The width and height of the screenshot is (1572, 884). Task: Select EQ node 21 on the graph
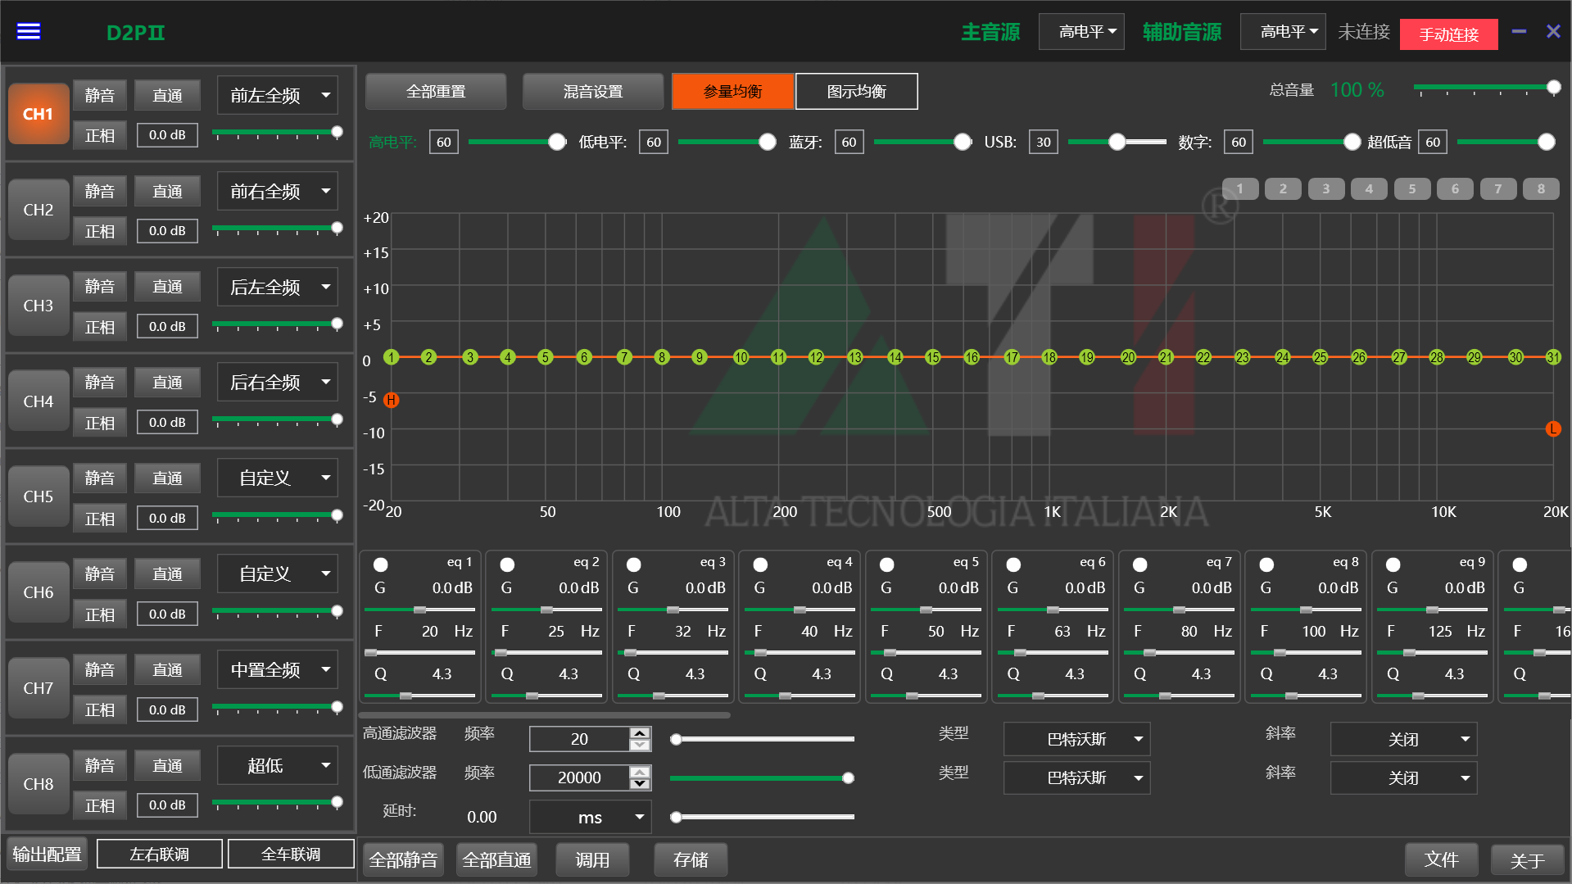pyautogui.click(x=1166, y=357)
